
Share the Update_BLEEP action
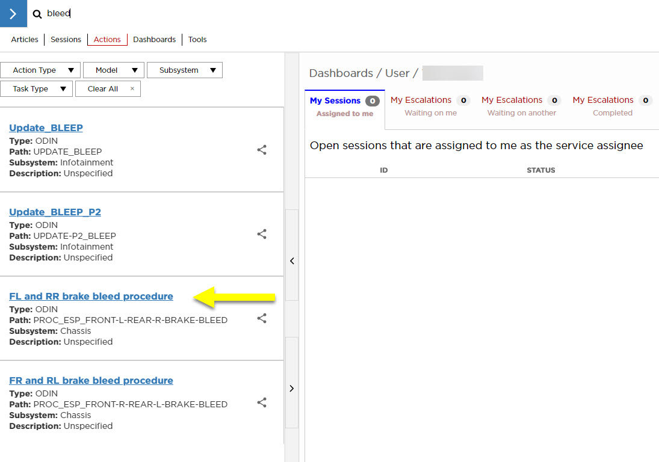262,150
